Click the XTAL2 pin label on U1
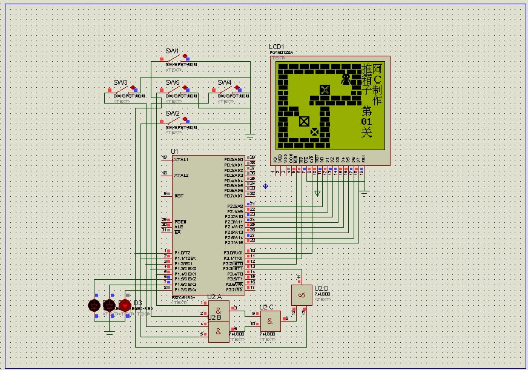Screen dimensions: 528x370 pyautogui.click(x=181, y=176)
